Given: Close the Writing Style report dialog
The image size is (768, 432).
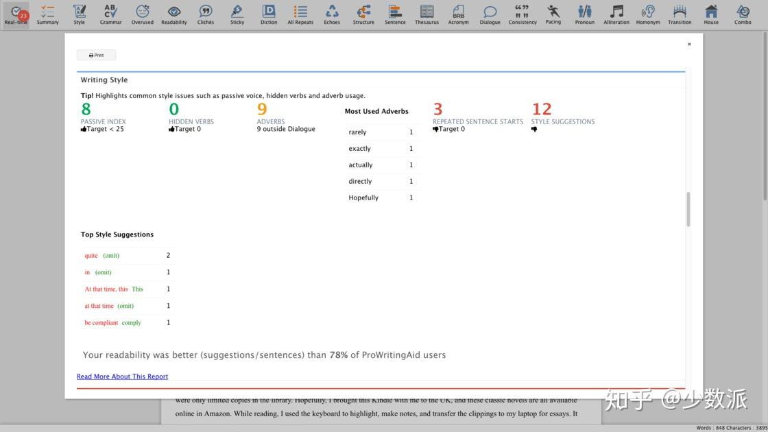Looking at the screenshot, I should point(689,44).
